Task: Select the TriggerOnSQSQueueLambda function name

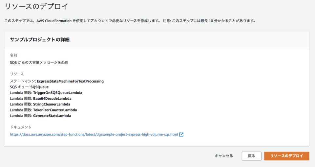Action: click(x=58, y=93)
